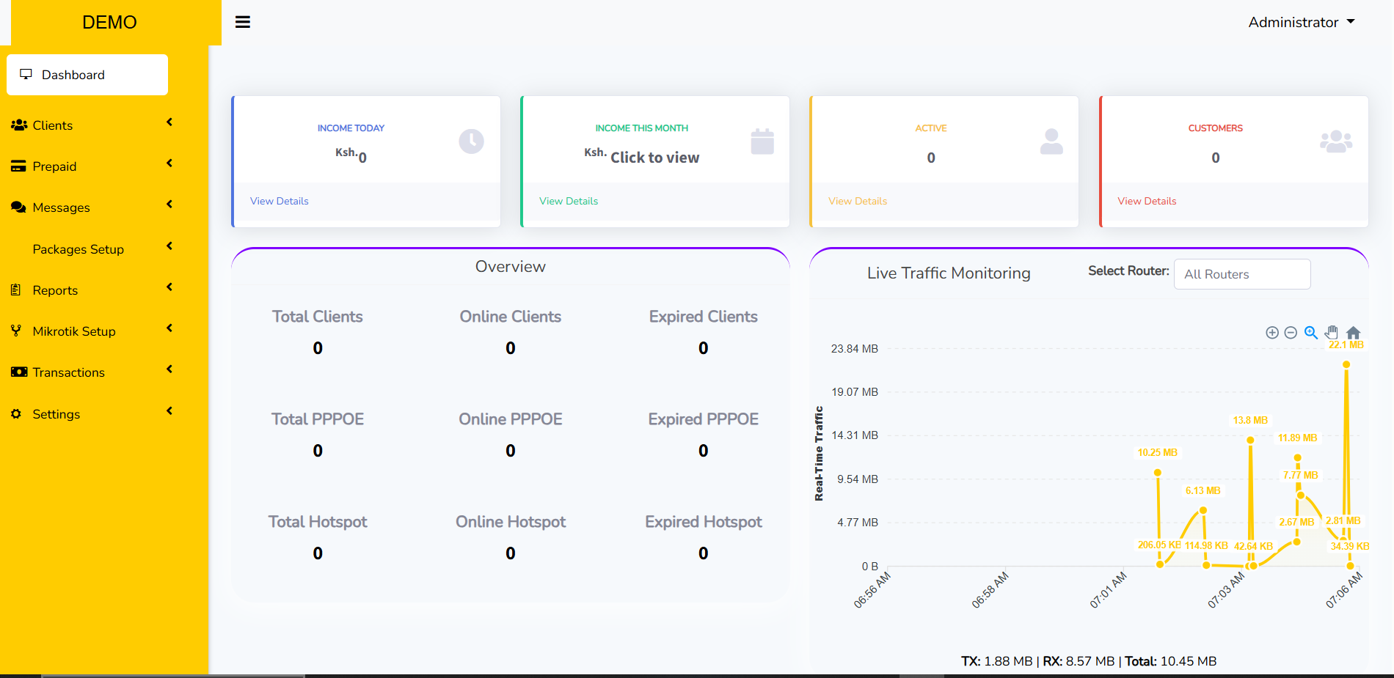Screen dimensions: 1394x678
Task: Click the zoom-in icon on traffic chart
Action: click(1272, 332)
